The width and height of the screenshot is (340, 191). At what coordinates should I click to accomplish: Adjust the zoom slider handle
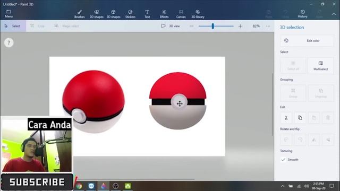[x=212, y=26]
